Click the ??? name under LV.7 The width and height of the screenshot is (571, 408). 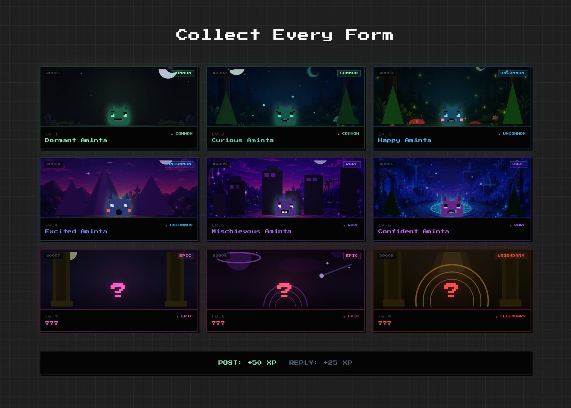51,323
